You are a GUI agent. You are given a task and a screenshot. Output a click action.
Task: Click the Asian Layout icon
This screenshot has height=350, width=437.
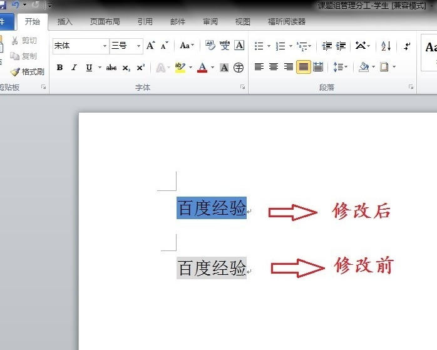tap(361, 46)
